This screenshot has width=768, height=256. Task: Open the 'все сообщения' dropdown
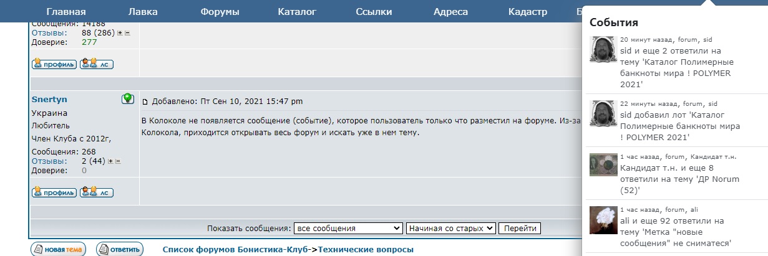[348, 229]
